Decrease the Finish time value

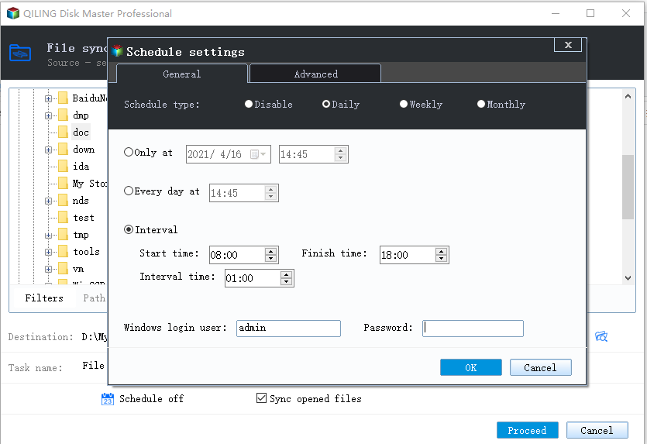tap(441, 258)
